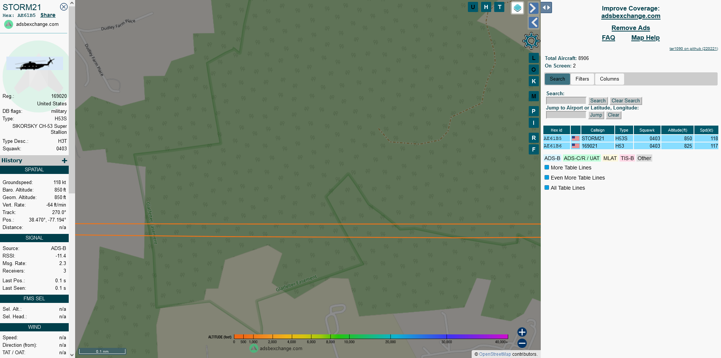This screenshot has width=721, height=358.
Task: Click the Jump button
Action: click(596, 115)
